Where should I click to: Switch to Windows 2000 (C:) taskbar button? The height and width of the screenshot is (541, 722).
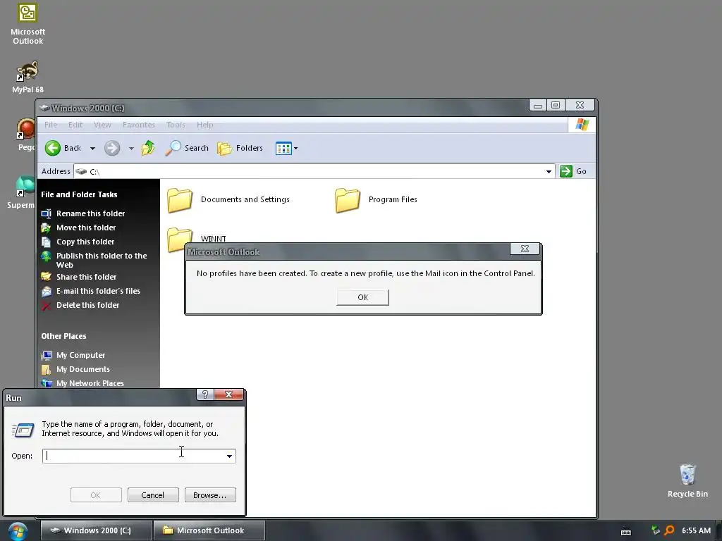tap(96, 530)
